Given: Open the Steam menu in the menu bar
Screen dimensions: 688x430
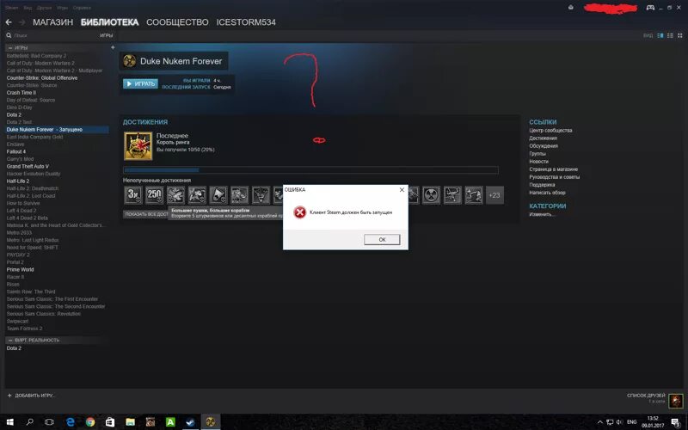Looking at the screenshot, I should pos(12,8).
